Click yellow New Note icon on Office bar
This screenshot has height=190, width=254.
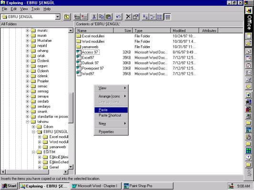pos(248,87)
